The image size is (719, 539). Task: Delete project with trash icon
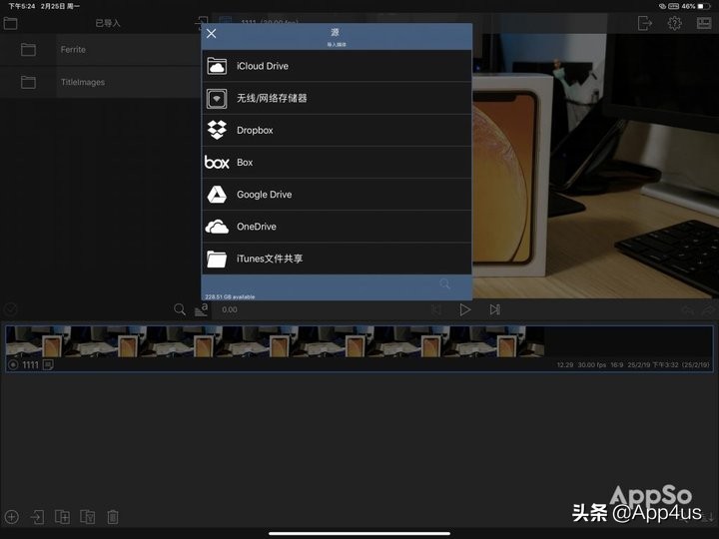coord(113,517)
